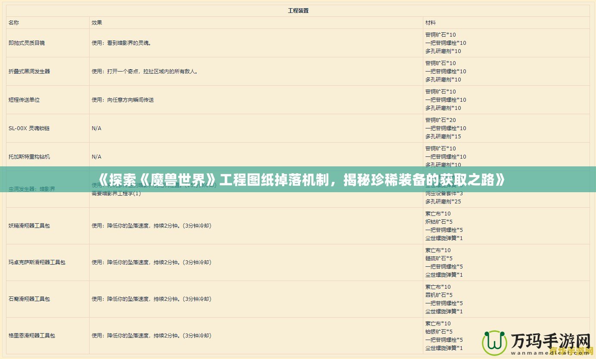Click 一把苔铜螺栓*10 in 托加斯特重构钻机 row

pyautogui.click(x=446, y=157)
